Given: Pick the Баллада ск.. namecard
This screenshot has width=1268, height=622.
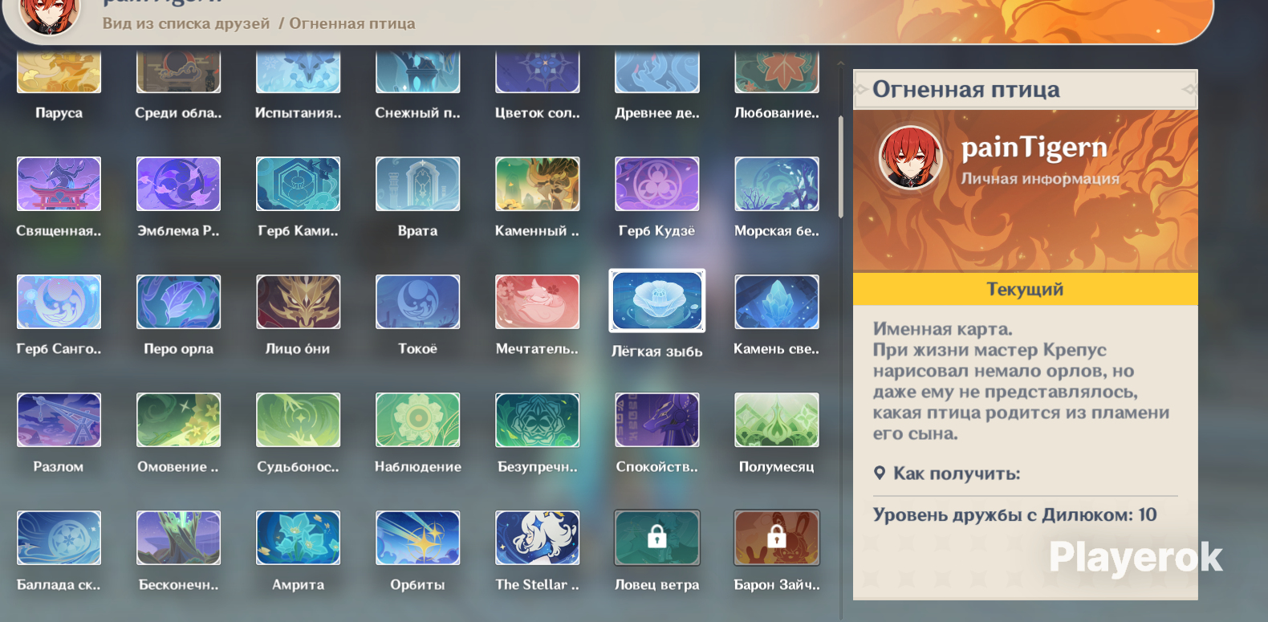Looking at the screenshot, I should coord(59,538).
